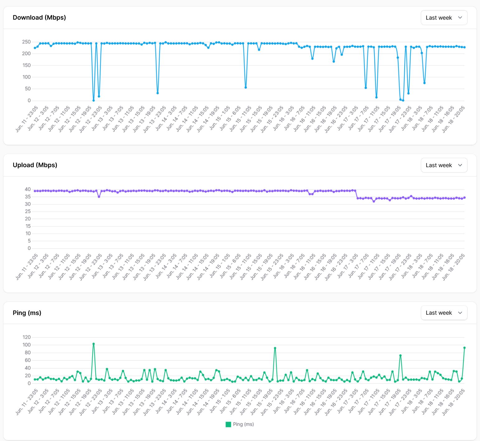This screenshot has height=441, width=480.
Task: Click the Upload (Mbps) chart title
Action: pos(35,165)
